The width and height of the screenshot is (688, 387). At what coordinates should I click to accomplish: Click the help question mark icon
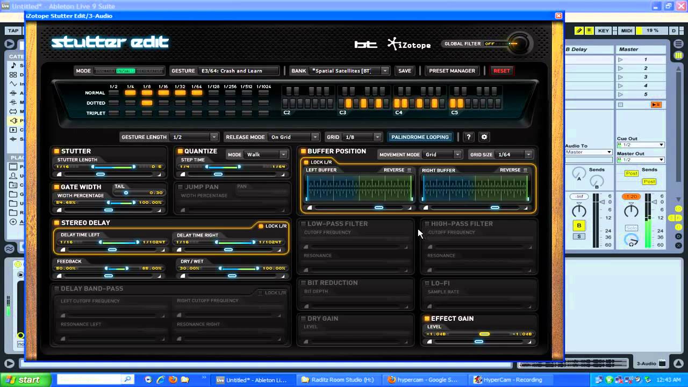(x=469, y=137)
